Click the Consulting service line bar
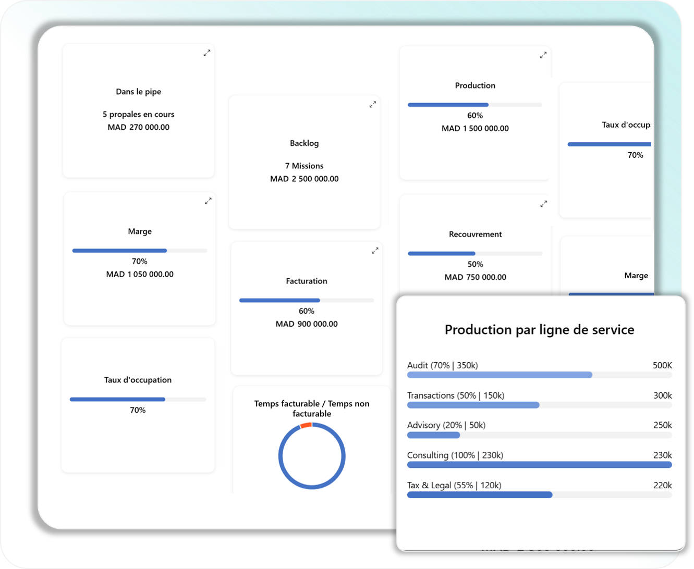Screen dimensions: 694x569 coord(539,465)
